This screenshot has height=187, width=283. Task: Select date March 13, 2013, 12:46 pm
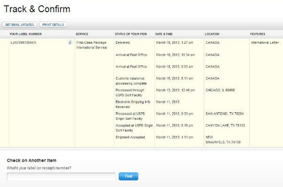point(176,90)
